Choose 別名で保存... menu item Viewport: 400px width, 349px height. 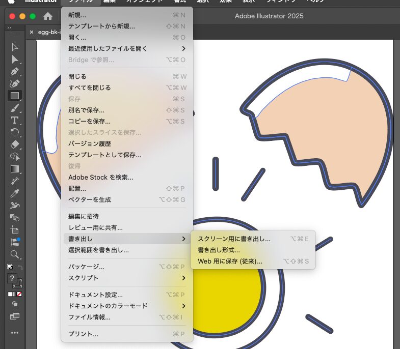coord(127,110)
